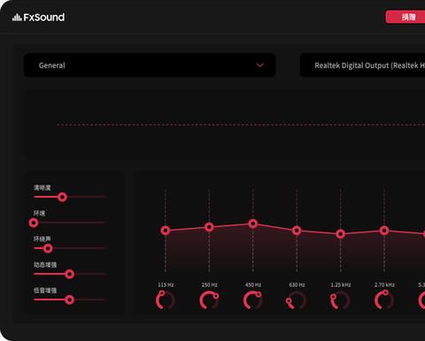425x341 pixels.
Task: Click the 动态增强 dynamic boost slider handle
Action: pyautogui.click(x=70, y=274)
